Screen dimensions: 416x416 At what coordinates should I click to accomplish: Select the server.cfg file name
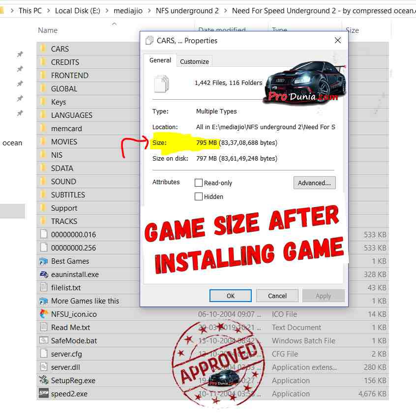pyautogui.click(x=66, y=354)
